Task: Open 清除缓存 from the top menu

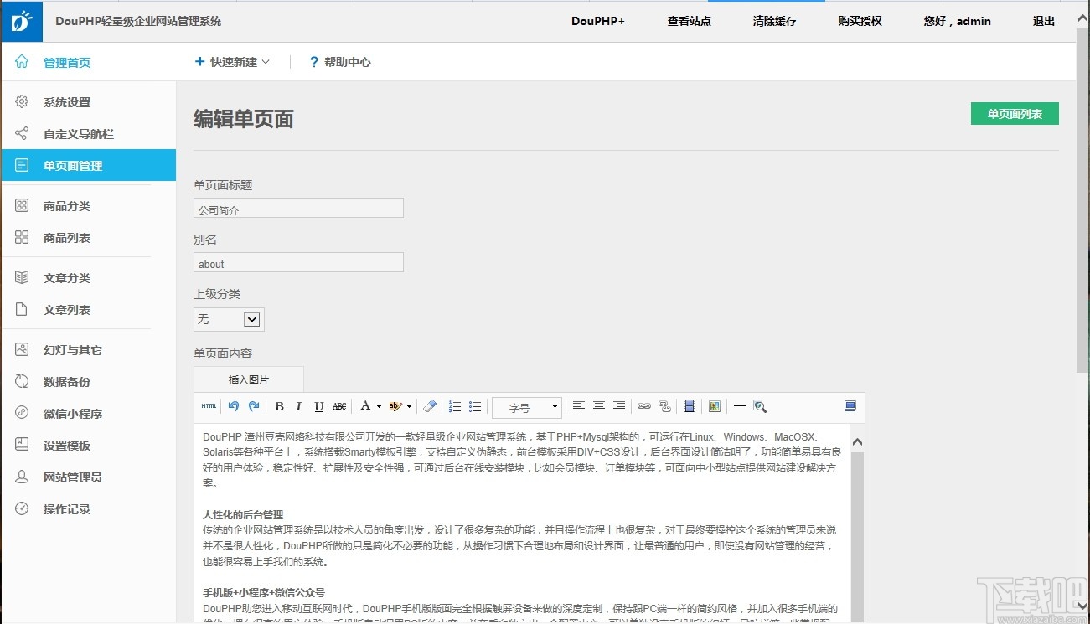Action: coord(773,21)
